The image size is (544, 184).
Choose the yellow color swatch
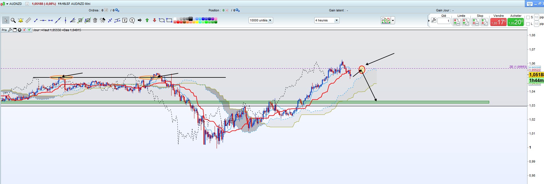pos(197,22)
